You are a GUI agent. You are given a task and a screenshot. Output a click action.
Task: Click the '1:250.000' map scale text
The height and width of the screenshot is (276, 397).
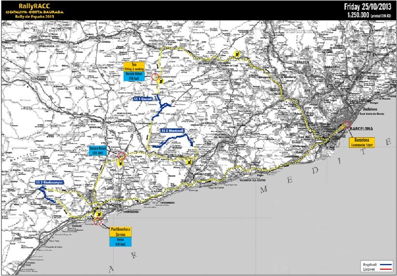[358, 15]
